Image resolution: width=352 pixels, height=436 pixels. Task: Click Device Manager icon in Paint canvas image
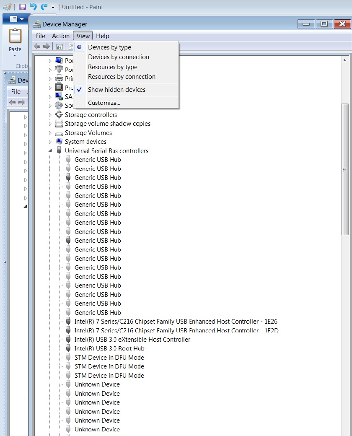(x=12, y=80)
